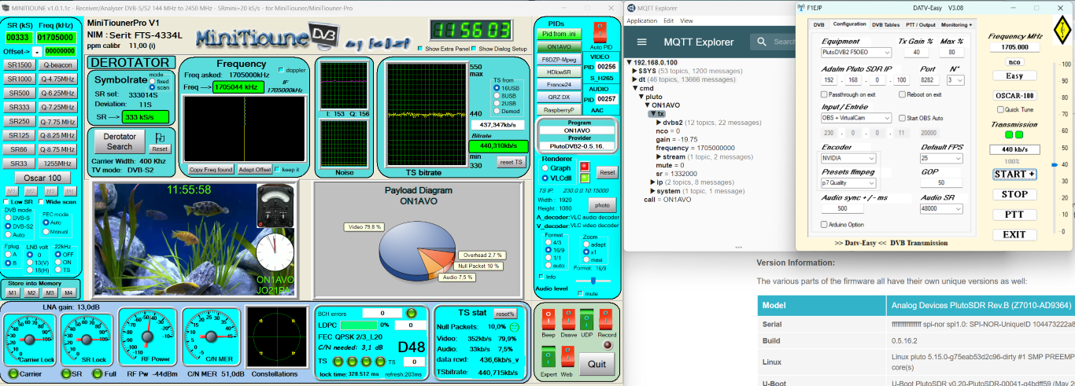Open the View menu in MQTT Explorer
The image size is (1075, 386).
point(687,20)
